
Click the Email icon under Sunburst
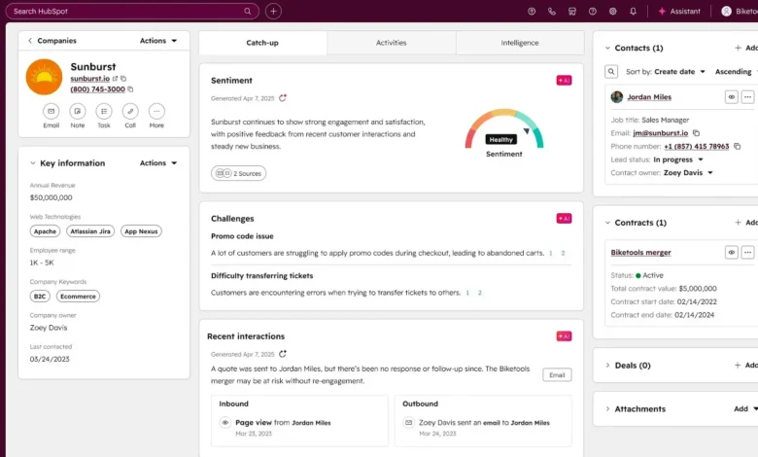[51, 111]
